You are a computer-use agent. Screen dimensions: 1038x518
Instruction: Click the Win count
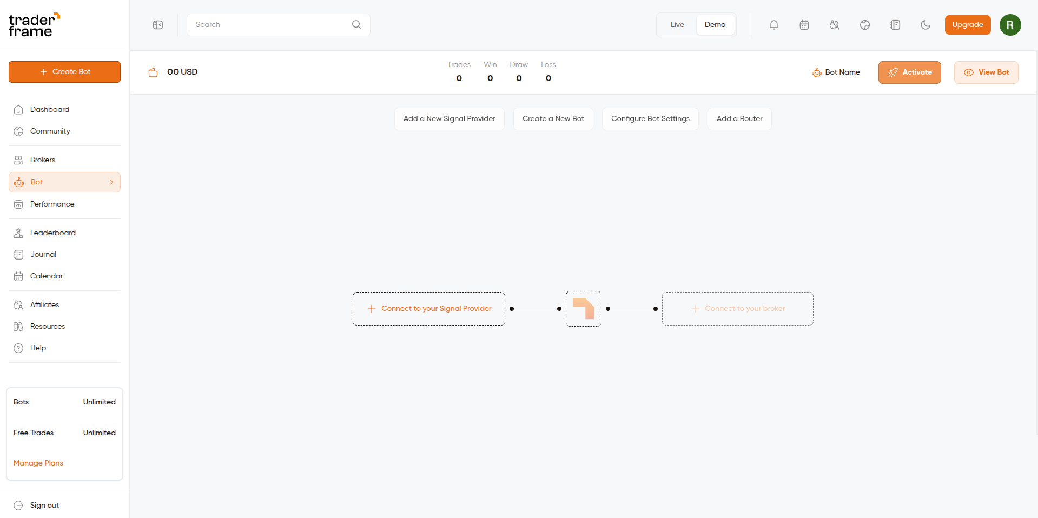click(490, 78)
